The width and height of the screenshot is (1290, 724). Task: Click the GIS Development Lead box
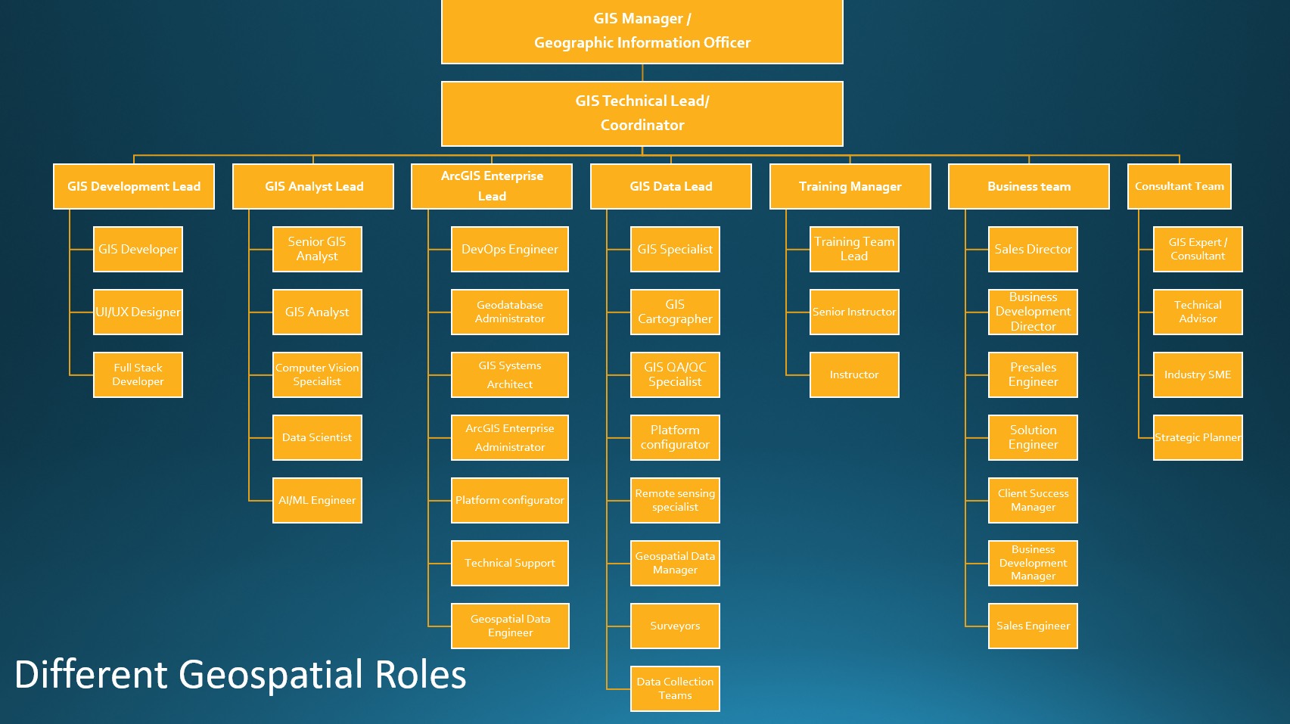(x=134, y=186)
